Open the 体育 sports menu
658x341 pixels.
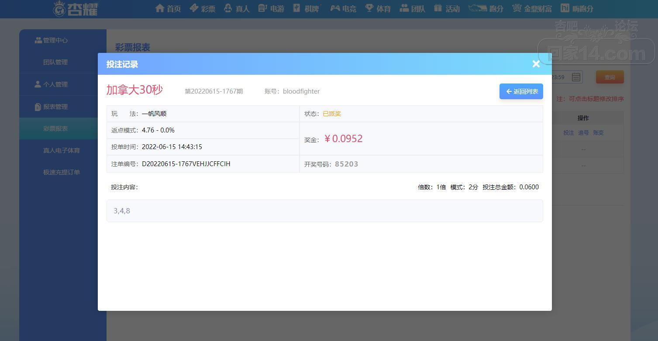pos(378,8)
